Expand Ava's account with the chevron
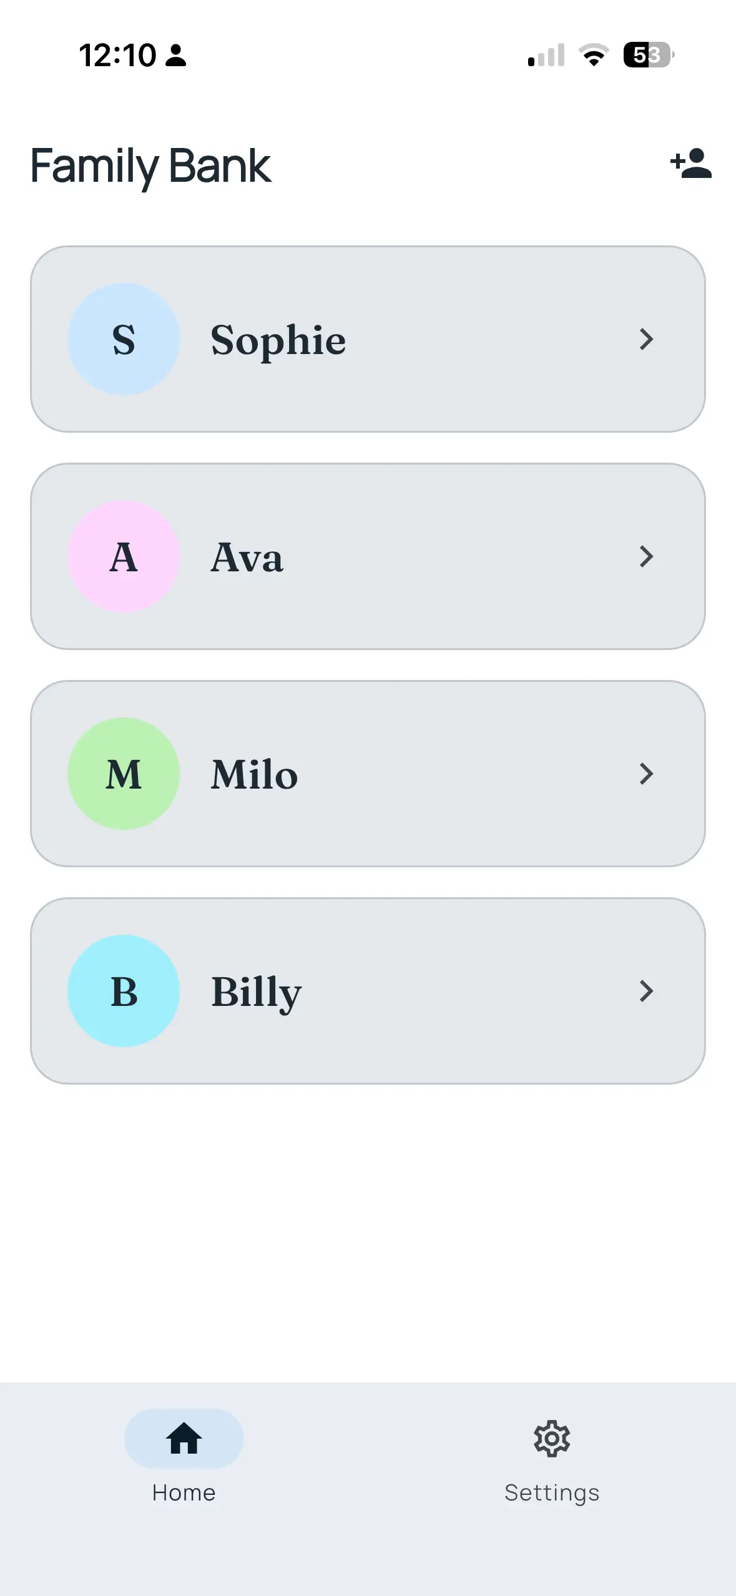Viewport: 736px width, 1596px height. (x=647, y=556)
